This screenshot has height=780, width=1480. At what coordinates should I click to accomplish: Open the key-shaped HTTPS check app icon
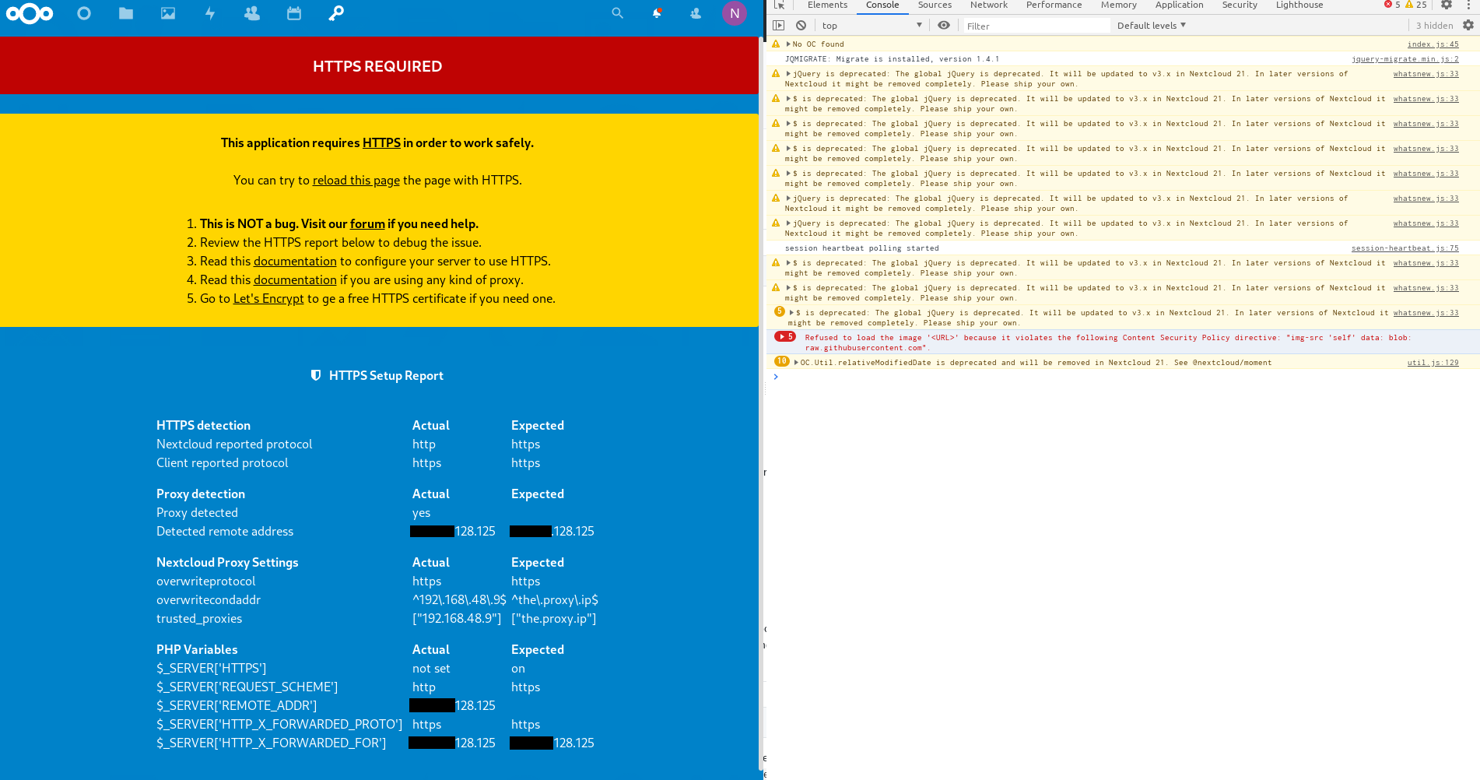(x=336, y=13)
